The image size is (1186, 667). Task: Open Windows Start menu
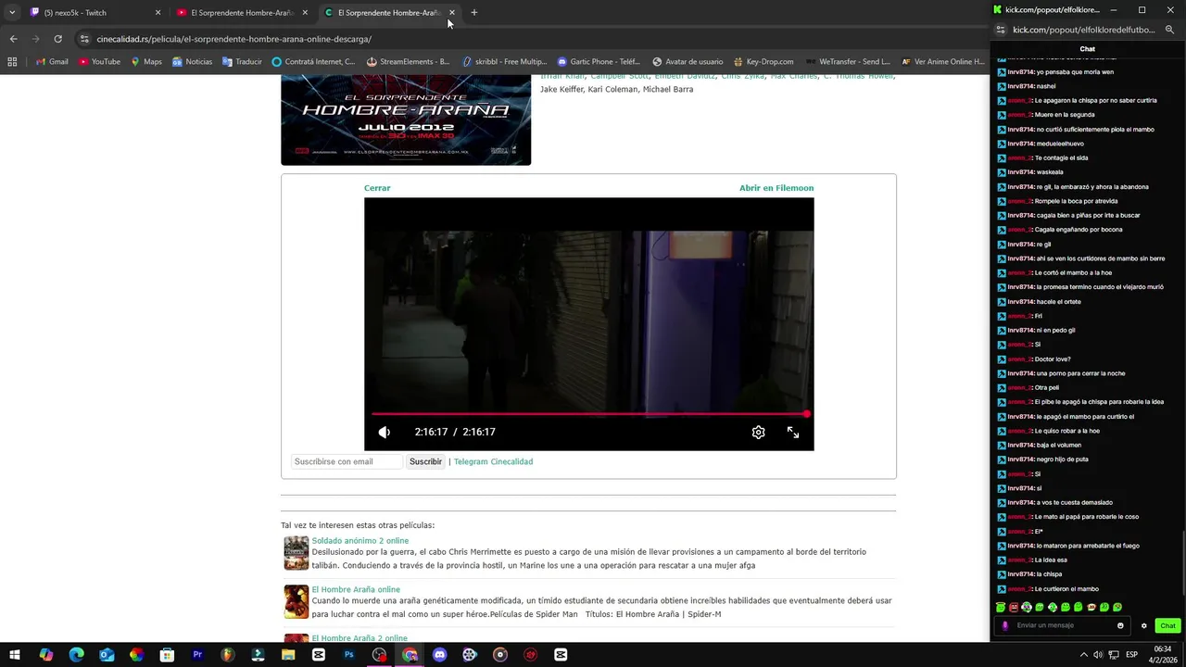16,655
